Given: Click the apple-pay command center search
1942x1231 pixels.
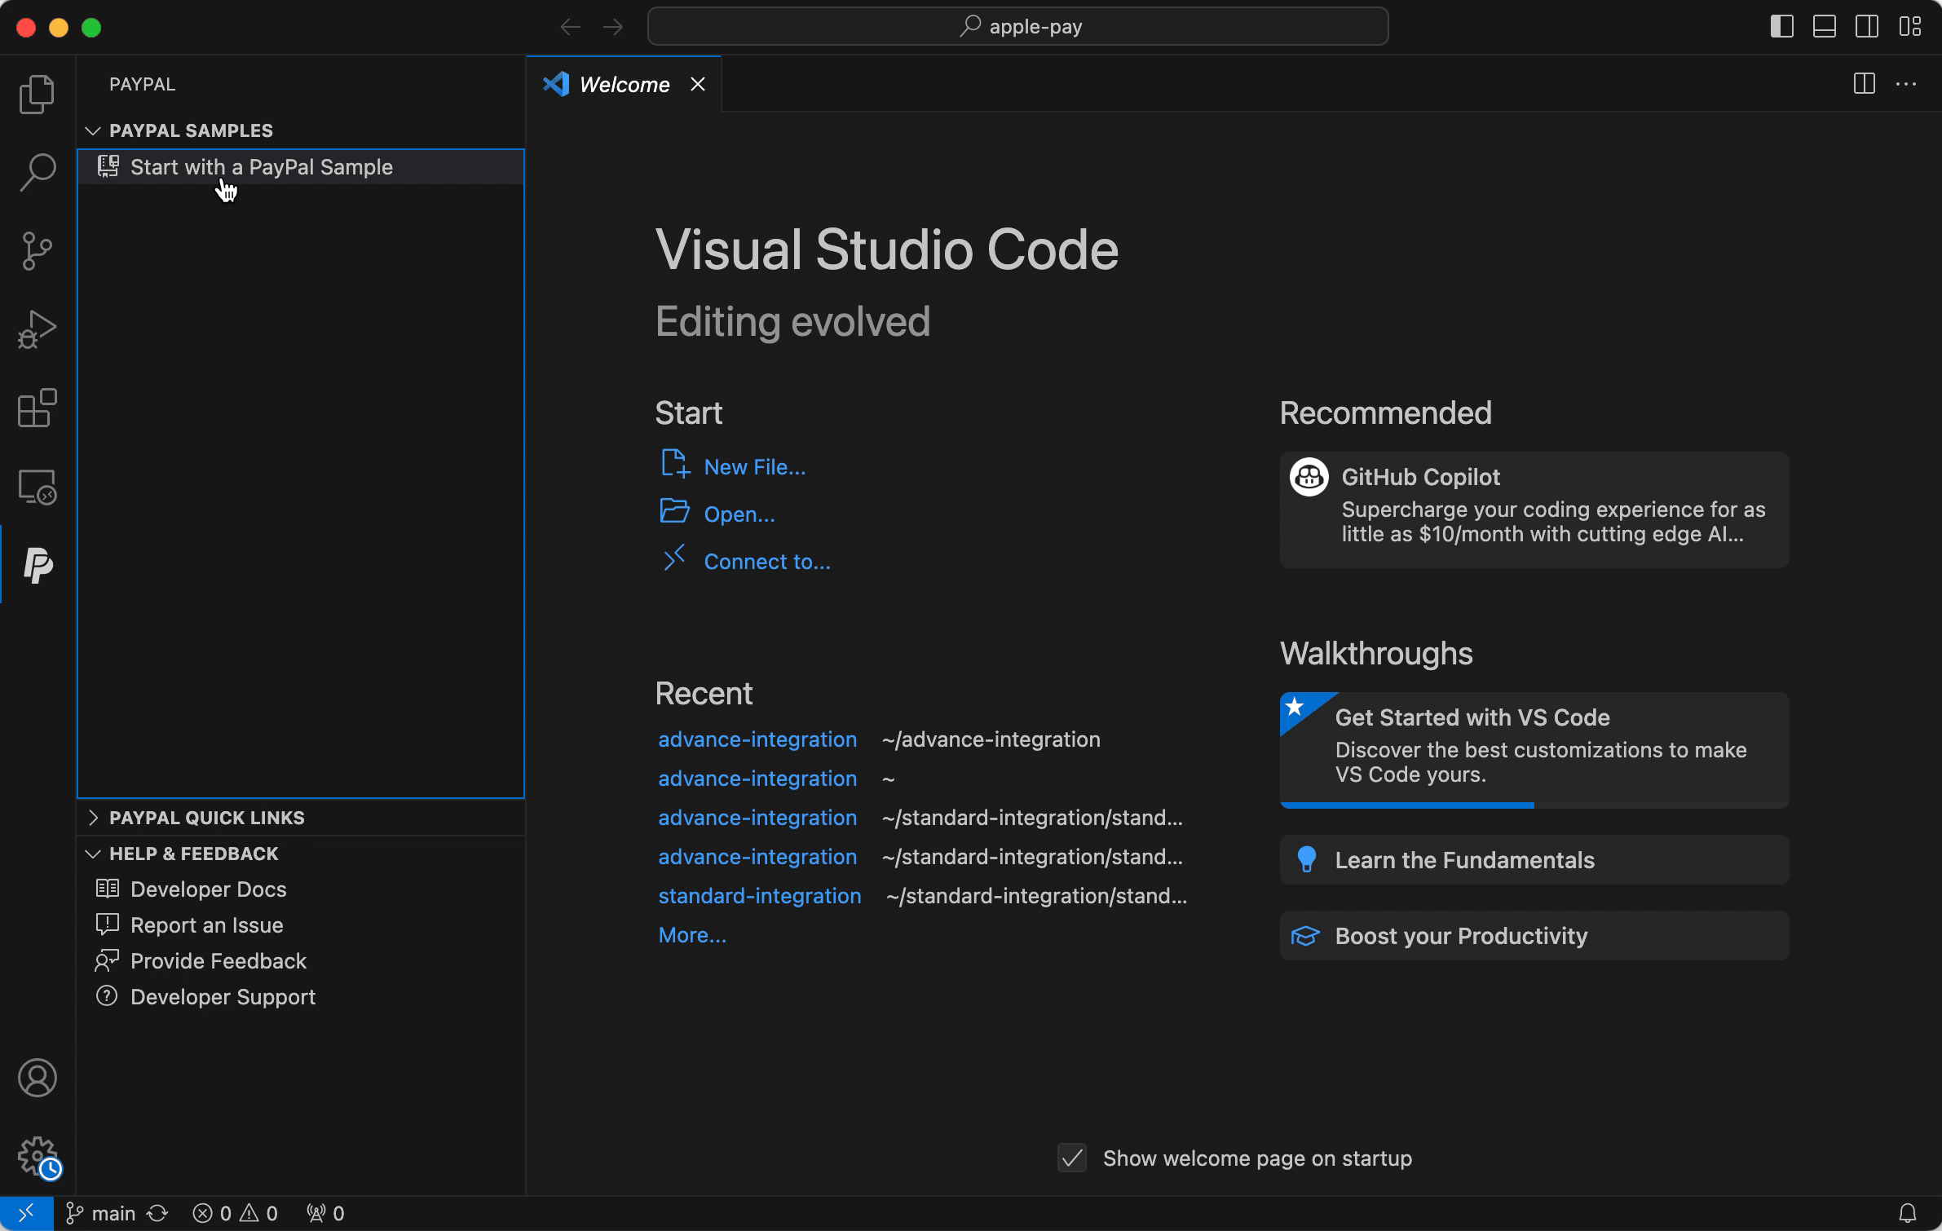Looking at the screenshot, I should tap(1017, 26).
